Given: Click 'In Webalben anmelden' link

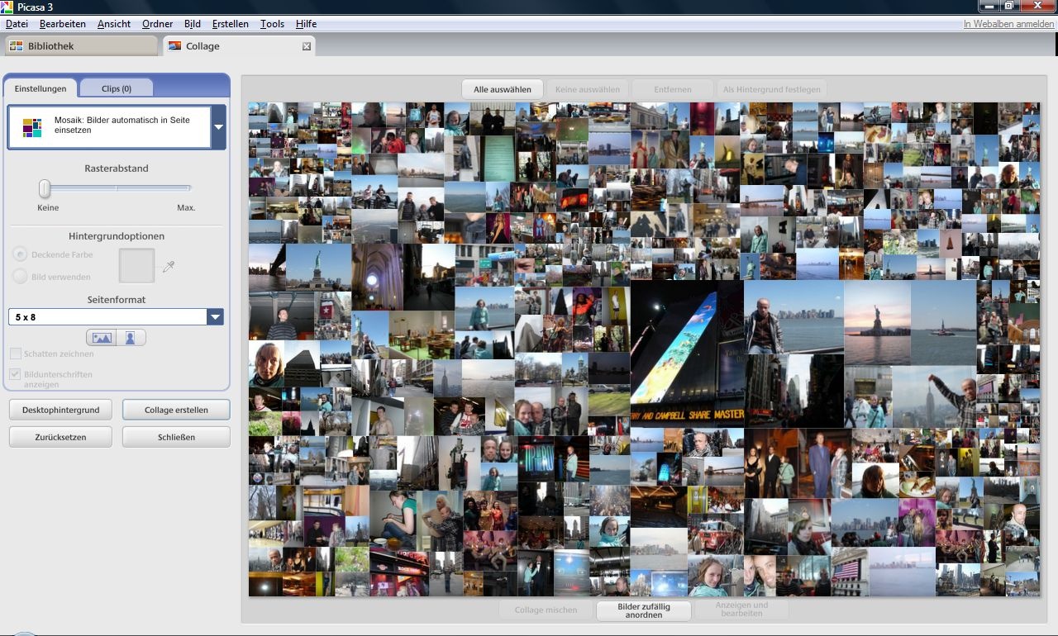Looking at the screenshot, I should 1008,24.
